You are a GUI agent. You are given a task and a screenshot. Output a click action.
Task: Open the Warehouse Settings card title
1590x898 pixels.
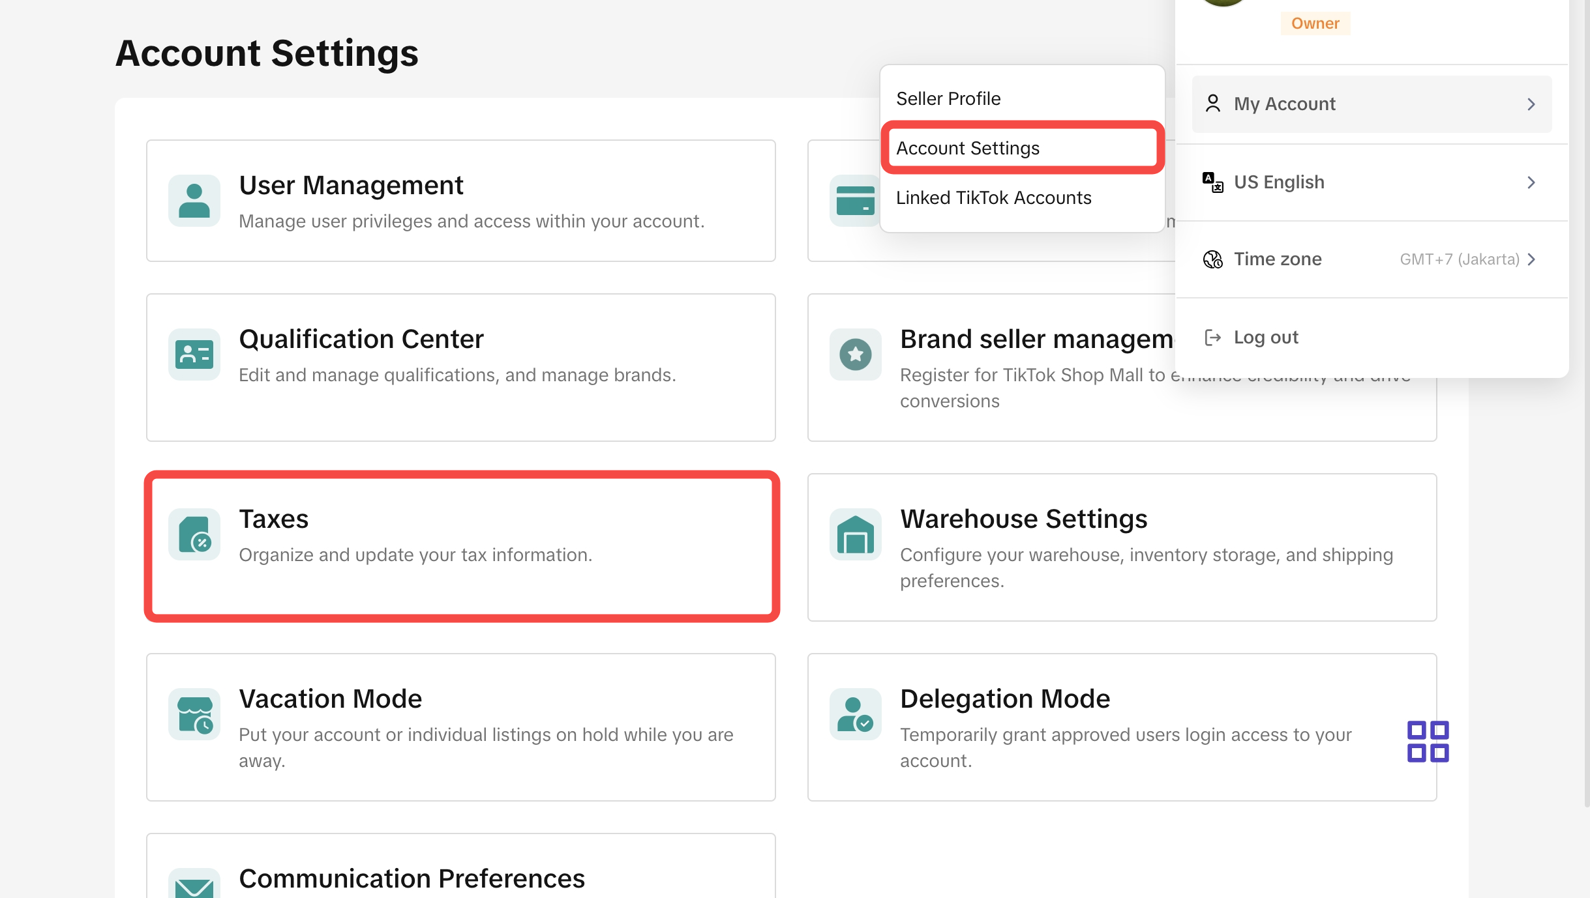[1023, 519]
